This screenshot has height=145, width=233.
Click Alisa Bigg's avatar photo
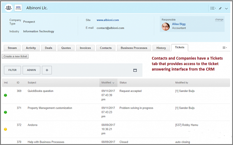165,27
